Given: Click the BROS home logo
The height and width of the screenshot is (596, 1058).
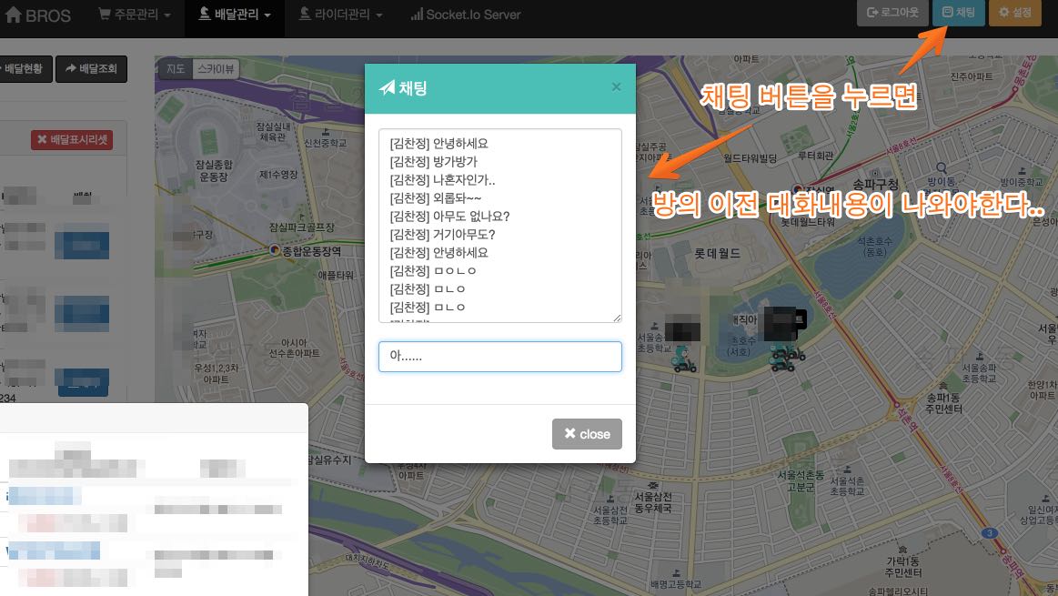Looking at the screenshot, I should tap(37, 15).
